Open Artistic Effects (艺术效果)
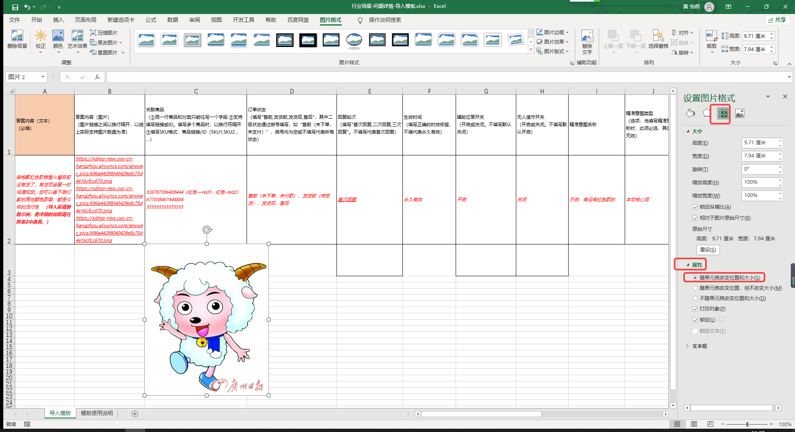This screenshot has height=432, width=795. (78, 40)
